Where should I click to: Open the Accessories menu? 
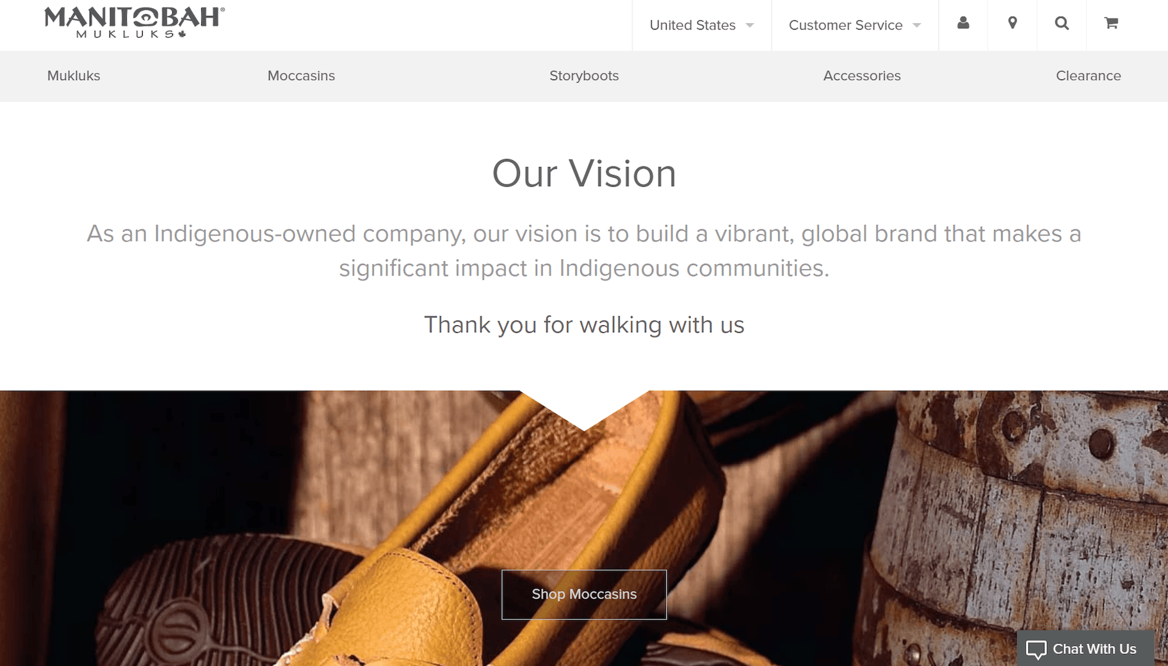point(862,76)
